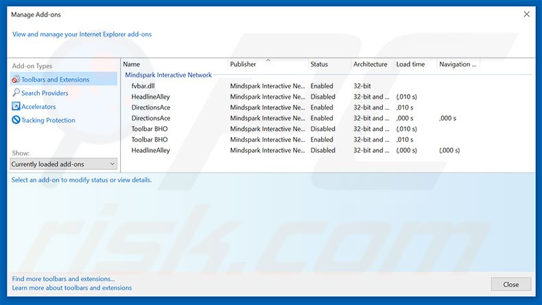Viewport: 542px width, 305px height.
Task: Click the Enabled status of fvbar.dll
Action: click(x=322, y=86)
